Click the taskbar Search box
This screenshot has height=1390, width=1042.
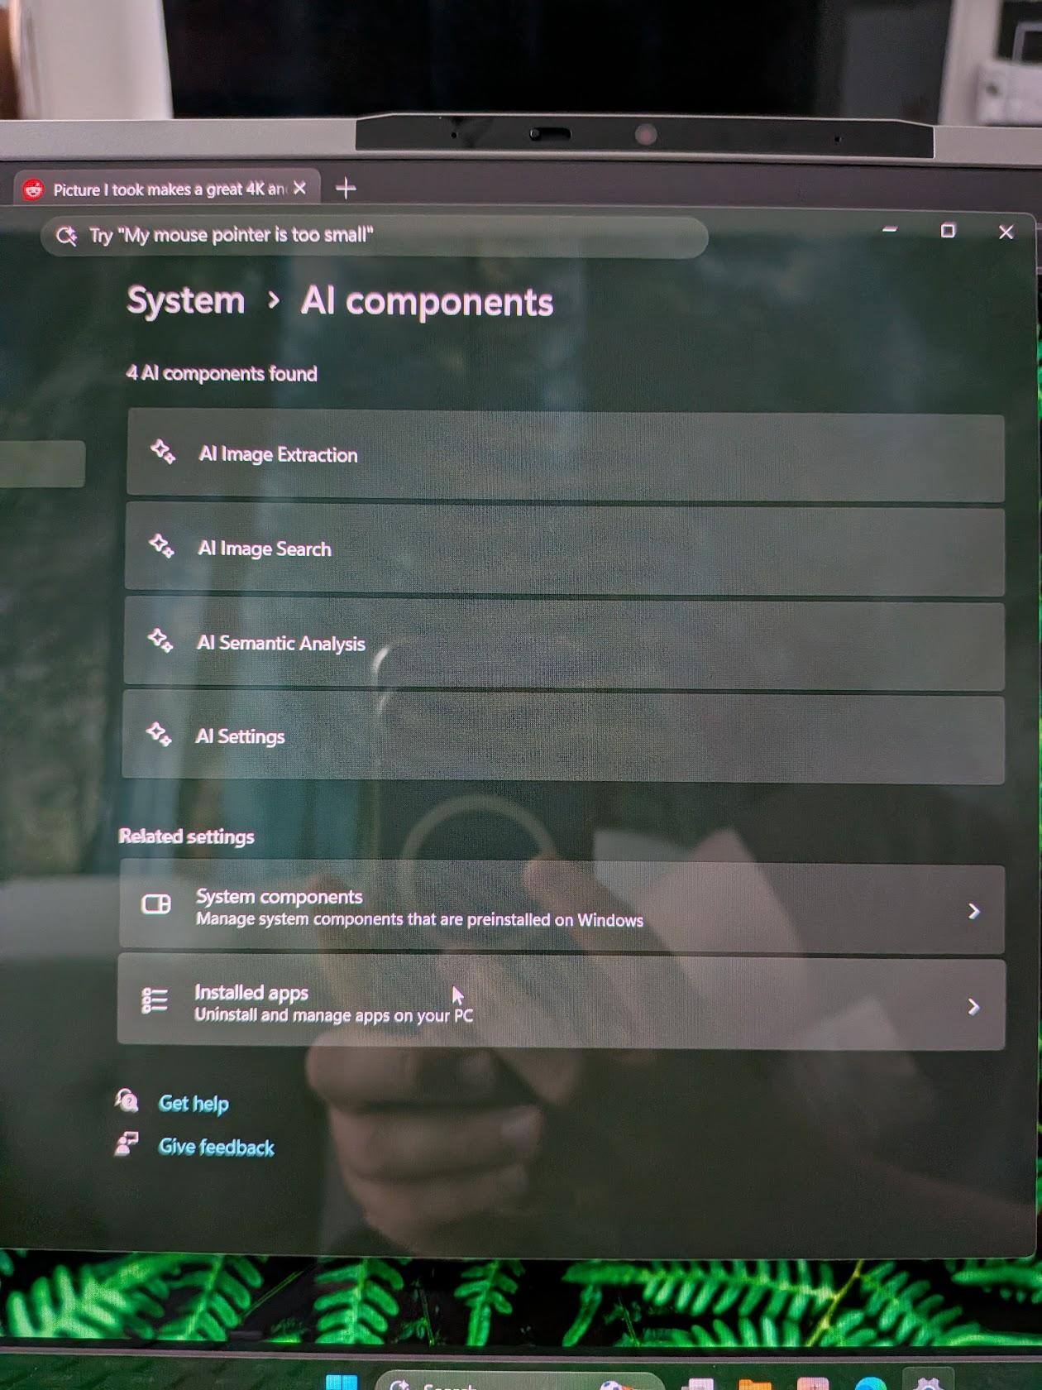pyautogui.click(x=519, y=1382)
